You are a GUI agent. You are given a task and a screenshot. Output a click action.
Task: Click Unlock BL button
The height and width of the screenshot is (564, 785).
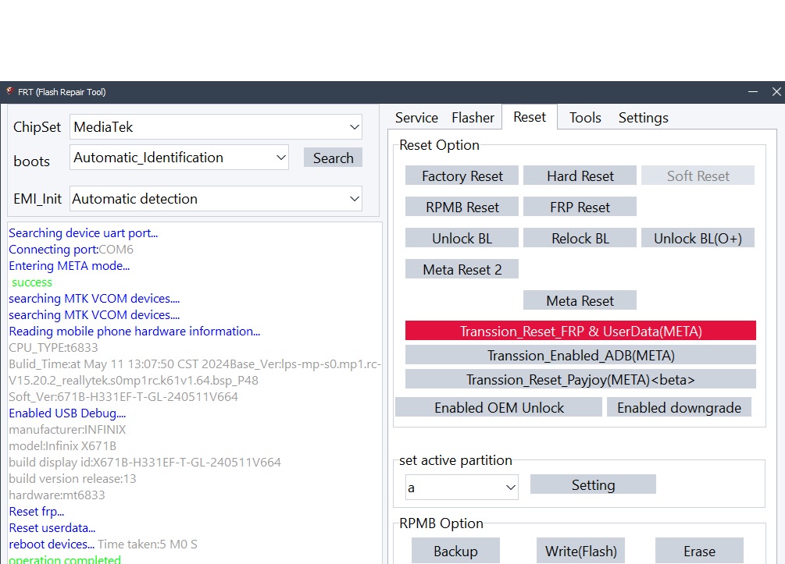[x=462, y=239]
